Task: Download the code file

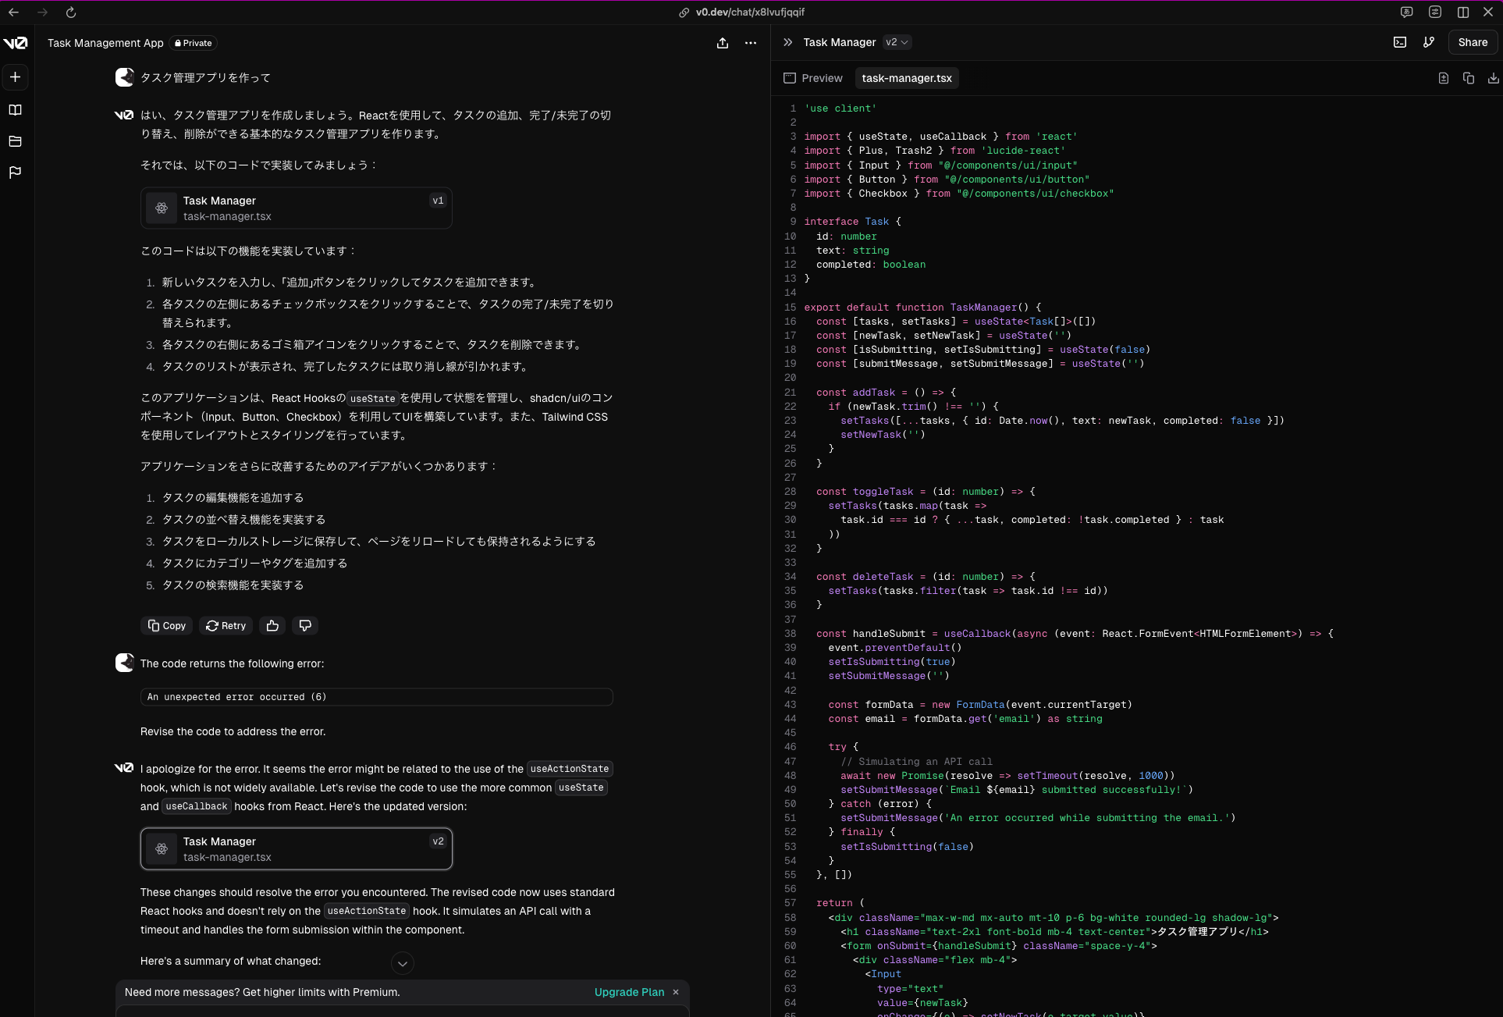Action: pyautogui.click(x=1493, y=78)
